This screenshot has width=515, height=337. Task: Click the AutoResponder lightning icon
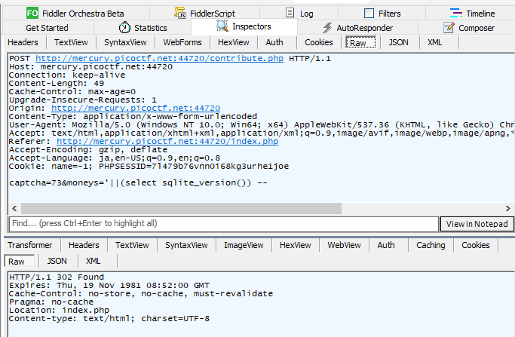pos(326,28)
